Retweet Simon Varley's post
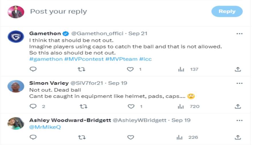Image resolution: width=259 pixels, height=145 pixels. click(x=83, y=106)
